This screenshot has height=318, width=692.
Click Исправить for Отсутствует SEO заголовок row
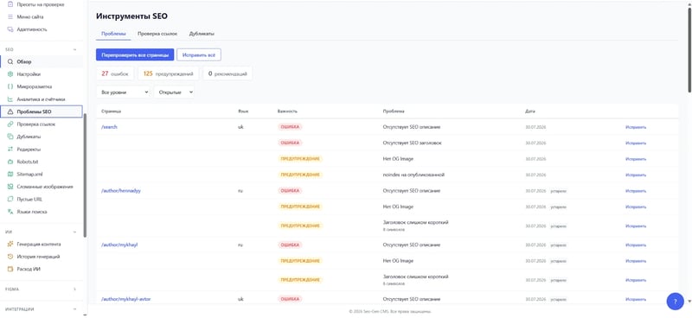pos(636,143)
